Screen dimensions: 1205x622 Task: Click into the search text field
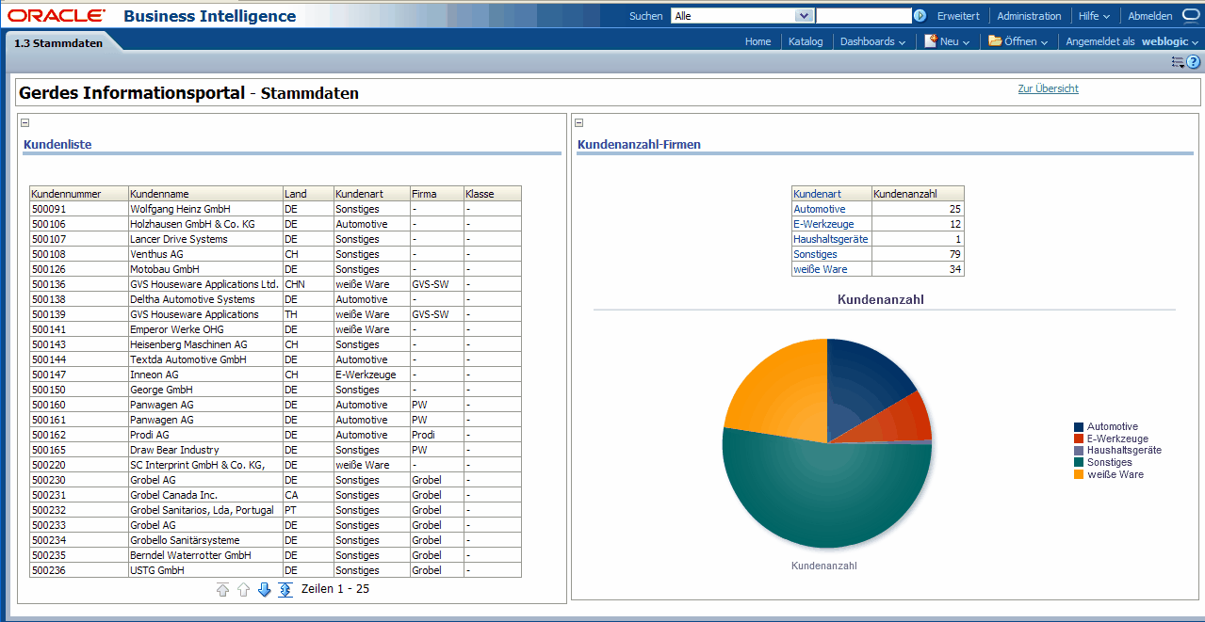click(x=863, y=16)
